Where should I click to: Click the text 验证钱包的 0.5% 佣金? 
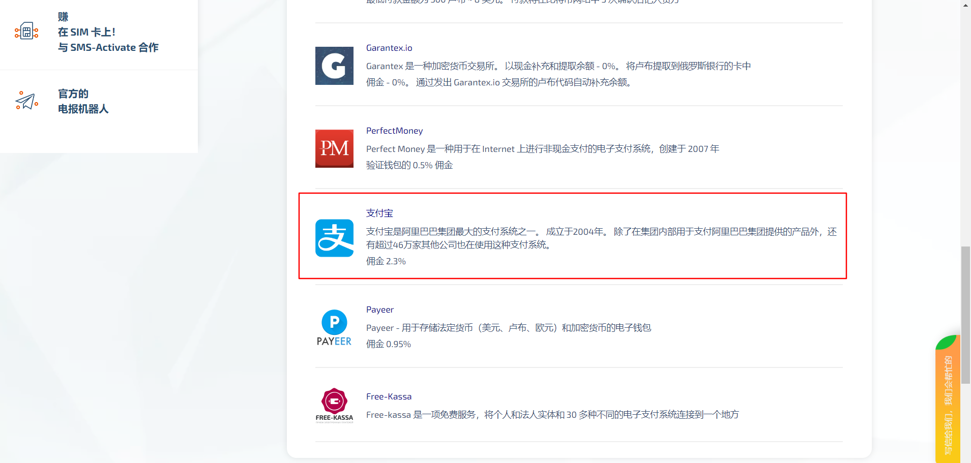point(409,165)
